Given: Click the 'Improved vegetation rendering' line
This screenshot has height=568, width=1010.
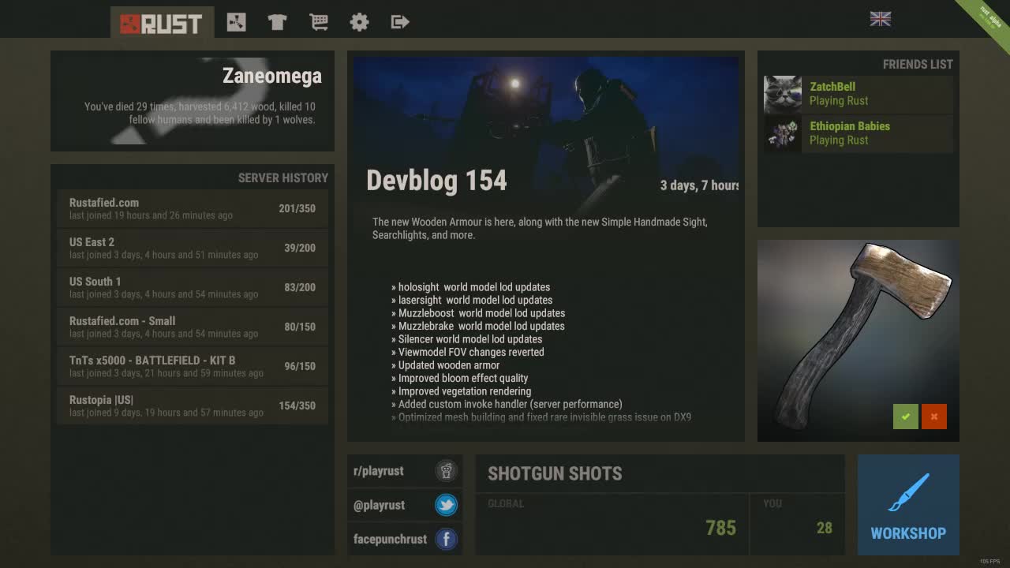Looking at the screenshot, I should [x=461, y=391].
